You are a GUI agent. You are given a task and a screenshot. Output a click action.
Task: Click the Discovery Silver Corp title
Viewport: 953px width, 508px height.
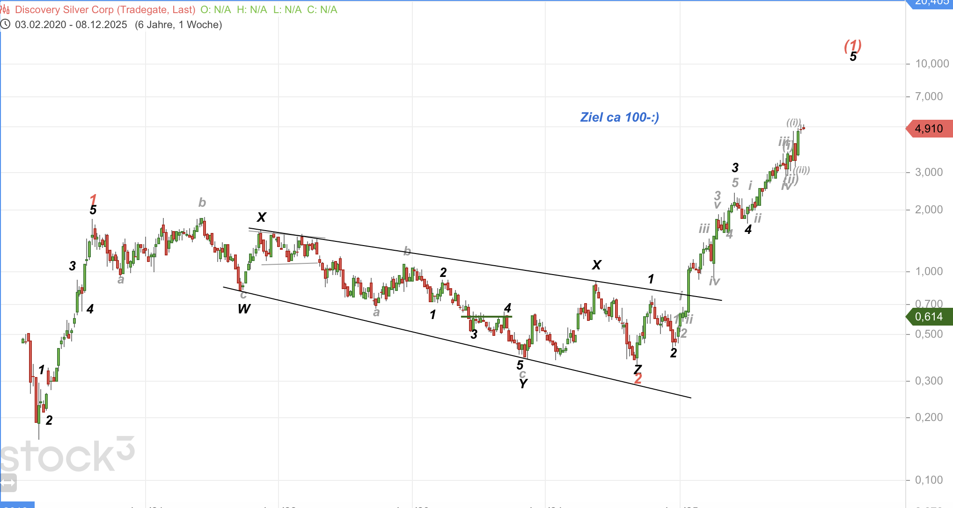[x=105, y=9]
